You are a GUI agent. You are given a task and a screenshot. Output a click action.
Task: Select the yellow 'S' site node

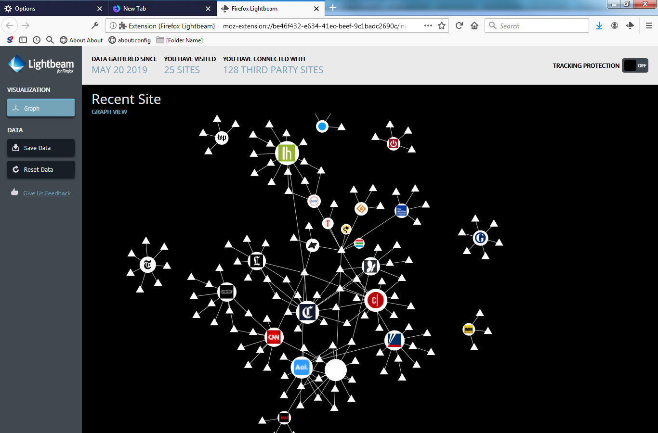point(346,229)
